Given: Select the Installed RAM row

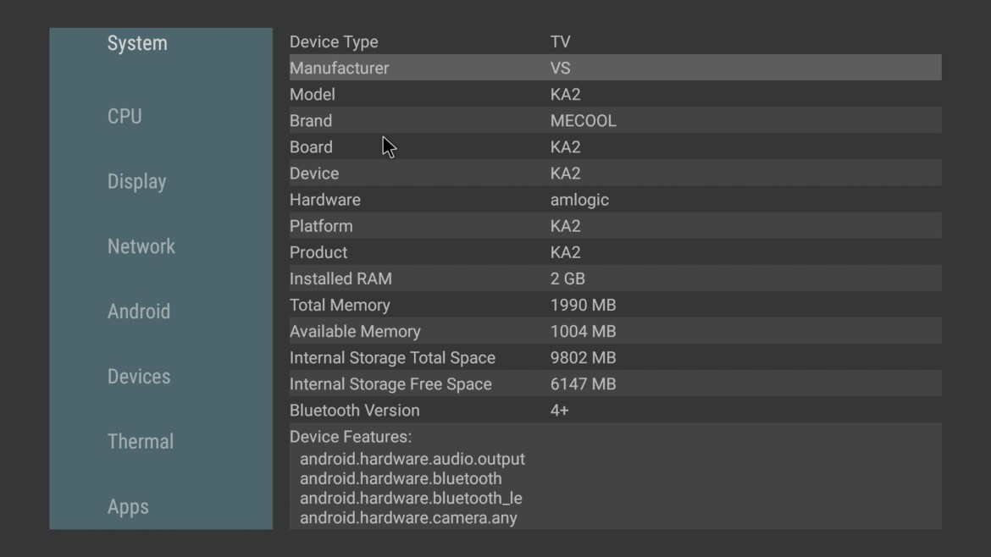Looking at the screenshot, I should tap(615, 278).
